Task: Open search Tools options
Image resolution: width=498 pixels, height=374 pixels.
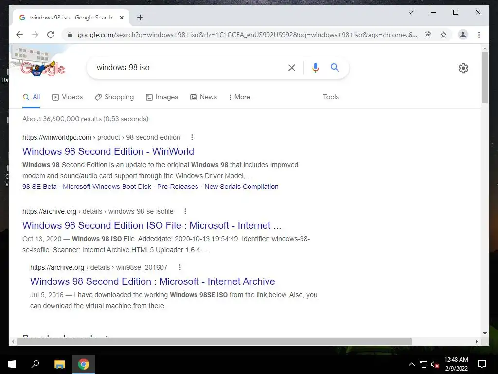Action: point(331,97)
